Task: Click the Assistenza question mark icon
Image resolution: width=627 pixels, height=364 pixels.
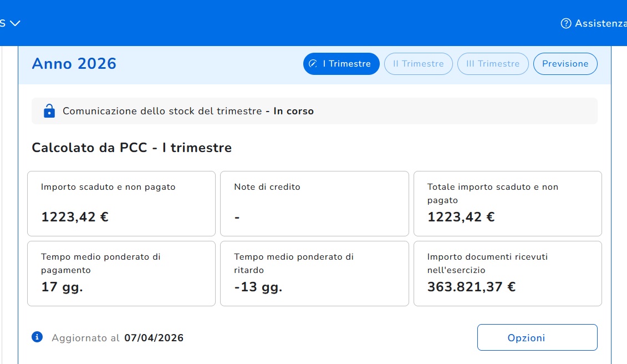Action: pyautogui.click(x=566, y=23)
